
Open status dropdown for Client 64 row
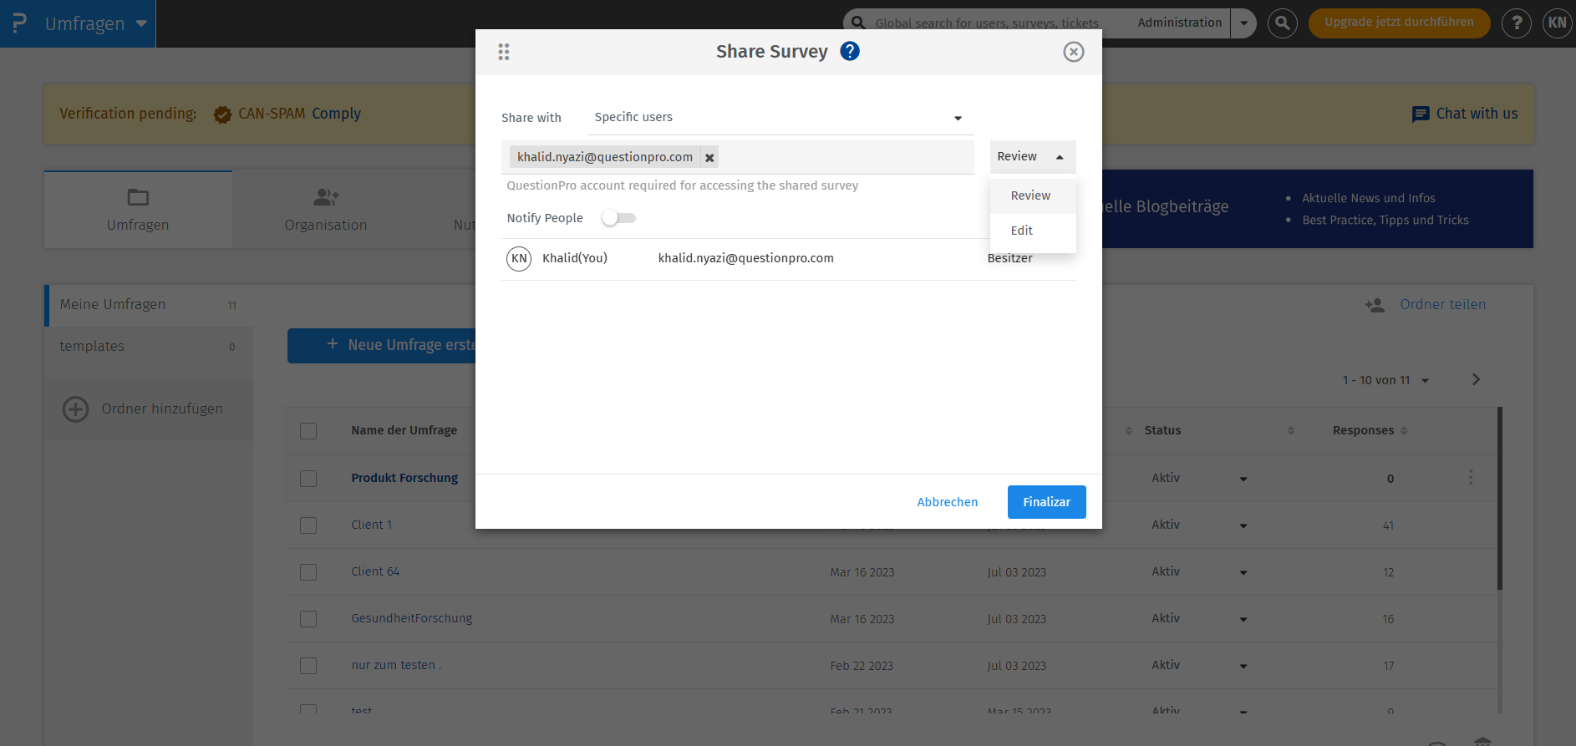click(x=1243, y=573)
